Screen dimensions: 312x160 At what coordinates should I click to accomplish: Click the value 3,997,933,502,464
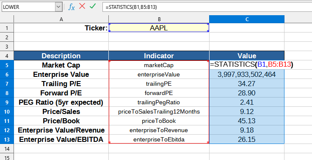pyautogui.click(x=247, y=74)
